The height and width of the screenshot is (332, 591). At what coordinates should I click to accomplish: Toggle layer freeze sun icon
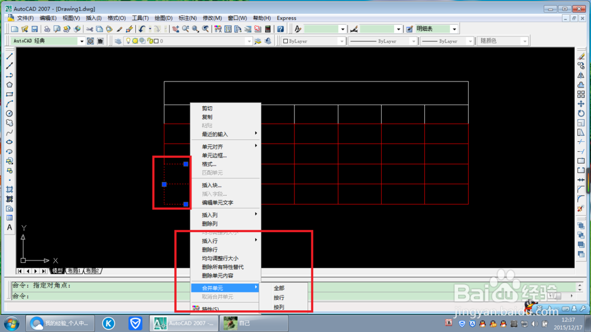point(135,41)
